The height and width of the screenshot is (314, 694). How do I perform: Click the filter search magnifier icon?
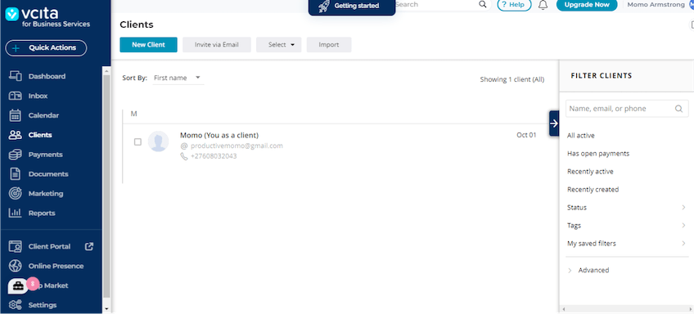click(678, 109)
